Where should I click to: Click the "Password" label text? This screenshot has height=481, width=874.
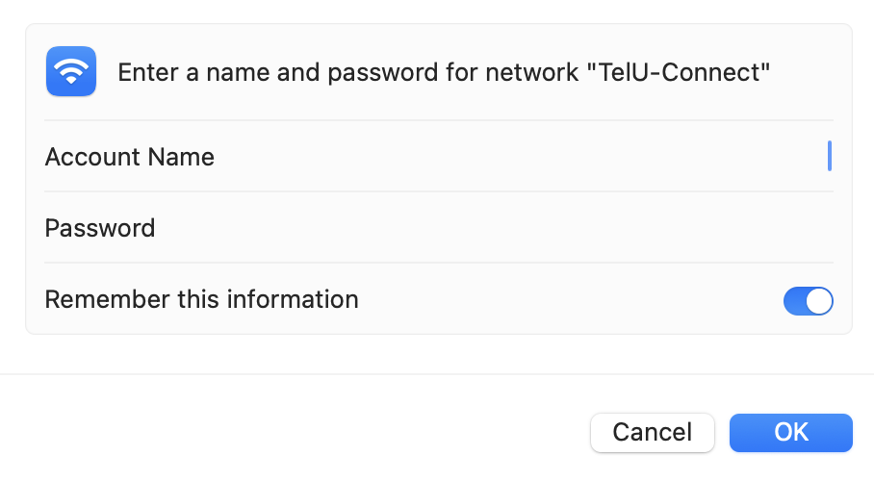pyautogui.click(x=100, y=228)
